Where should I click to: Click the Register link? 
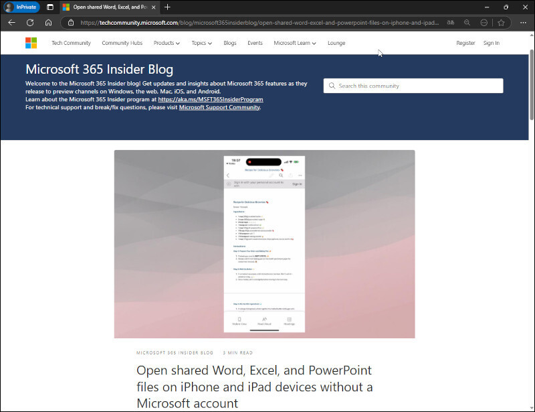pyautogui.click(x=465, y=43)
